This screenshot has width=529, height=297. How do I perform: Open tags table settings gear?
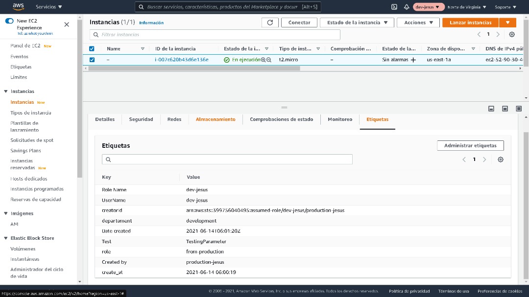click(501, 160)
